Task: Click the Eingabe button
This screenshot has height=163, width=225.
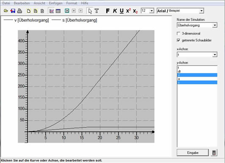Action: pos(192,152)
